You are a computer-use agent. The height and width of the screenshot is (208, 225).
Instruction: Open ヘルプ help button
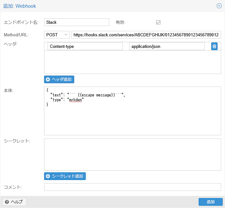pyautogui.click(x=14, y=202)
